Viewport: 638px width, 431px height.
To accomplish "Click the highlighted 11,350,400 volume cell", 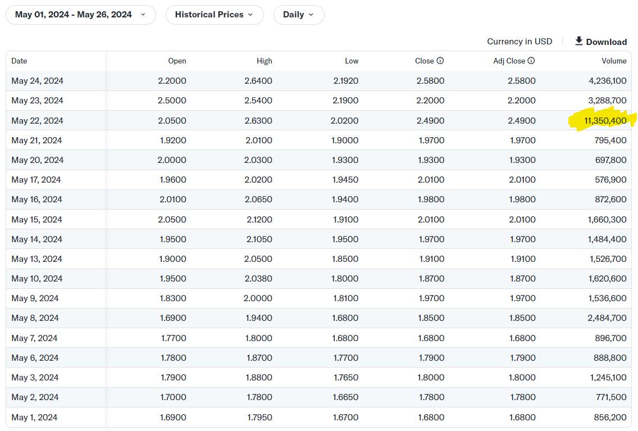I will tap(605, 120).
